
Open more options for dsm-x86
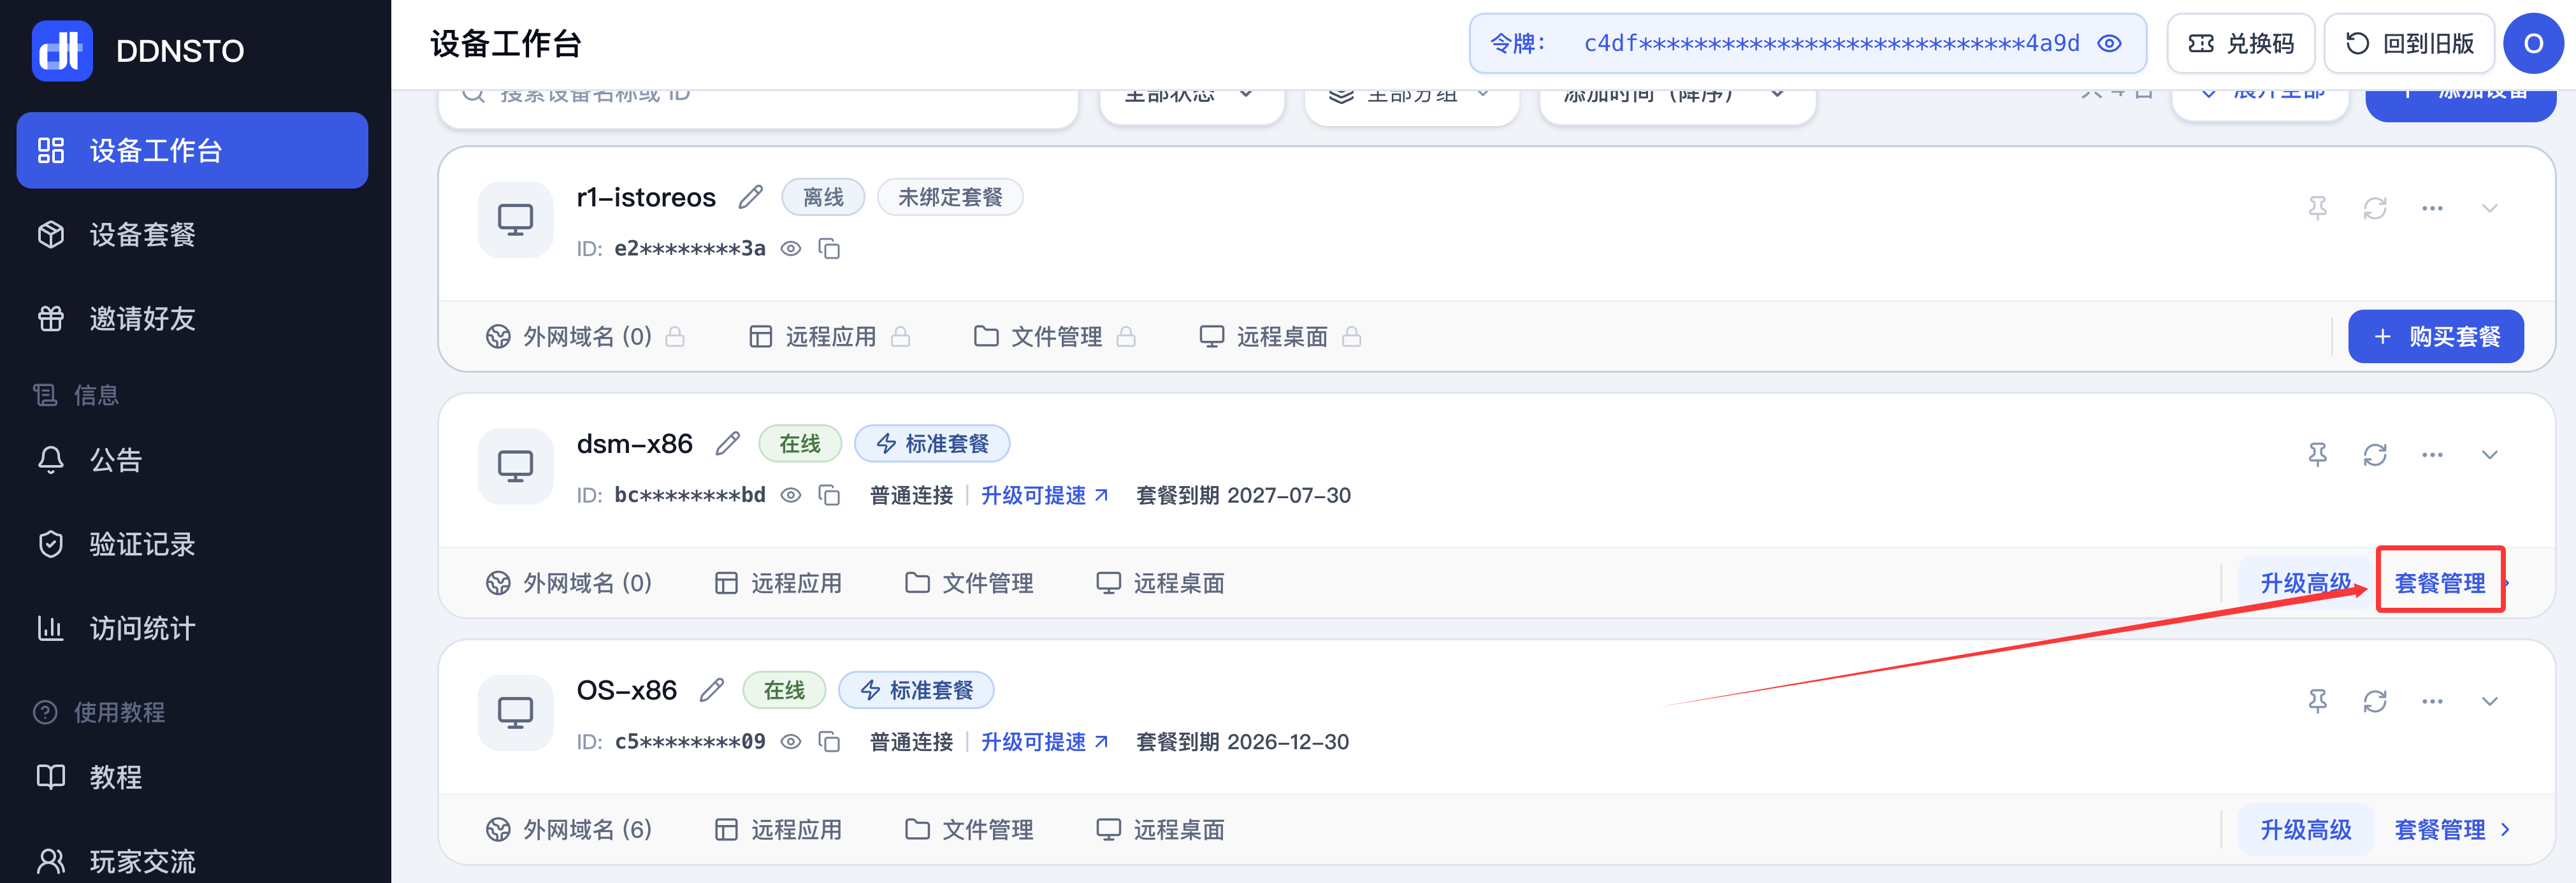[2432, 455]
